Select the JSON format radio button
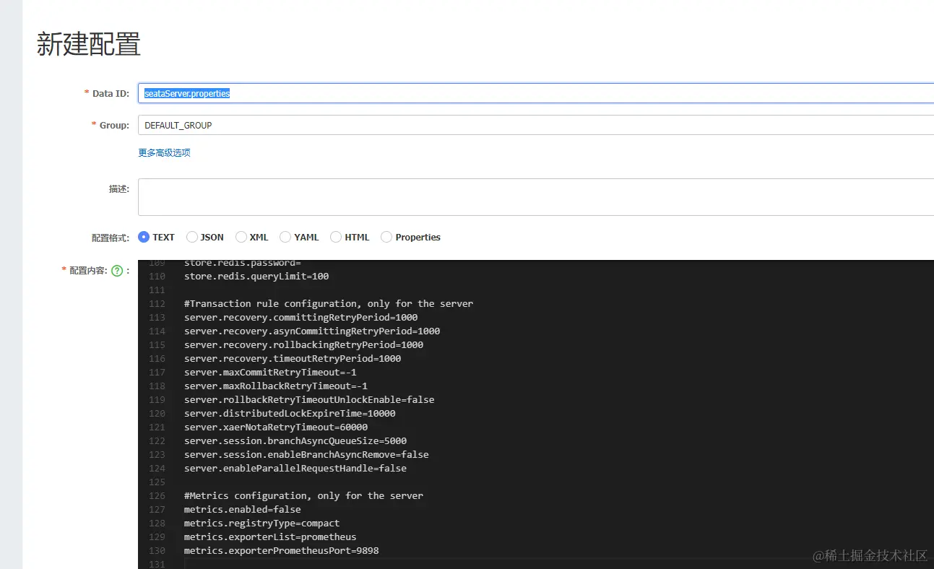The image size is (934, 569). (192, 237)
